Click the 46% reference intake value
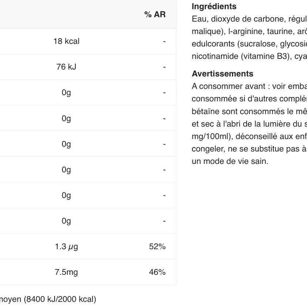This screenshot has width=307, height=307. (157, 272)
